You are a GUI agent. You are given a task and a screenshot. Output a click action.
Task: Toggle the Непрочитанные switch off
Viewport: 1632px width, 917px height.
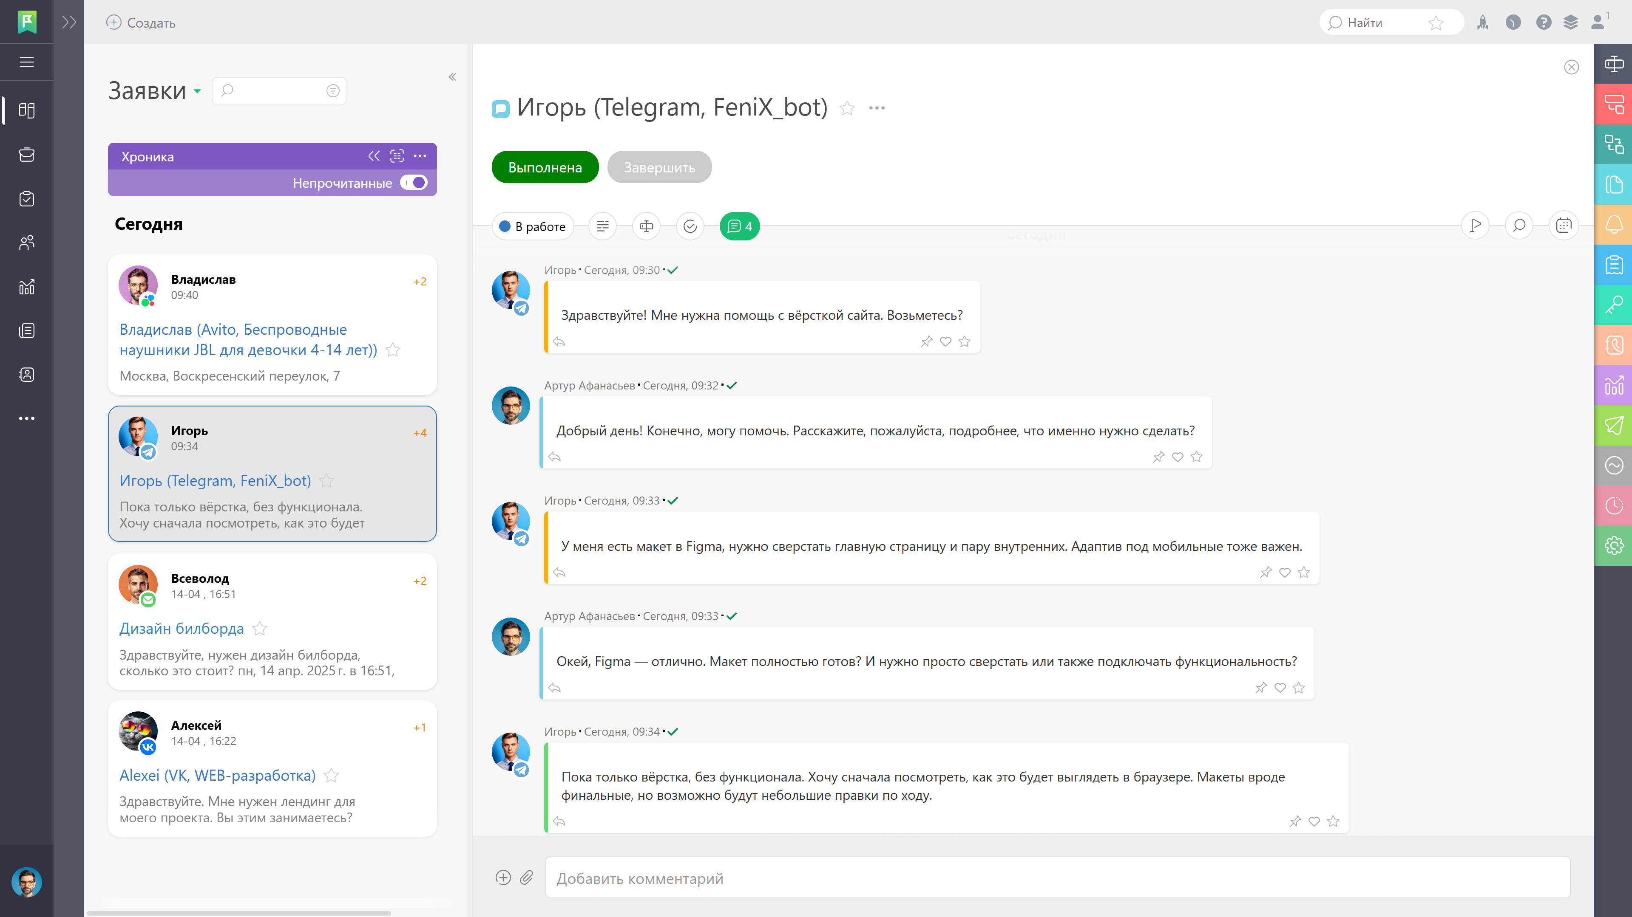click(414, 183)
